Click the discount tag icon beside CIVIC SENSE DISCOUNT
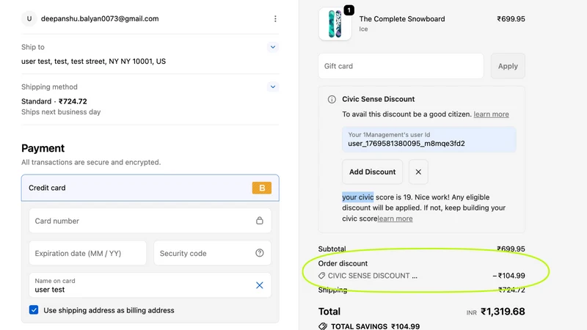 point(321,276)
